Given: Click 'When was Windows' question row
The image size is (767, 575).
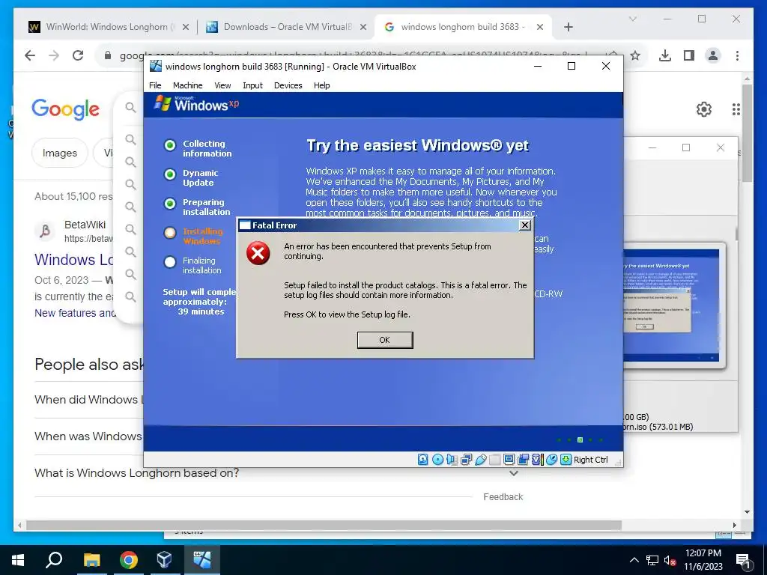Looking at the screenshot, I should (88, 436).
